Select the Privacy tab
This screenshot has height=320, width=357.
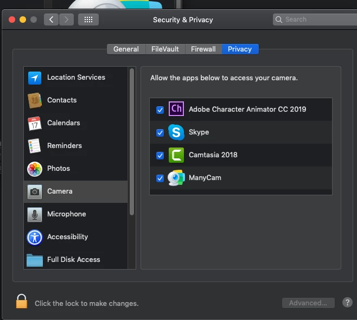coord(240,49)
